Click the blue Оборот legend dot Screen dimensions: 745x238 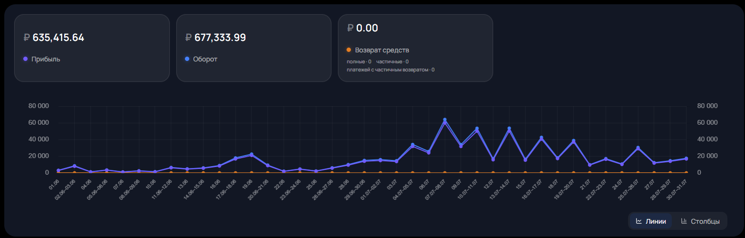187,59
